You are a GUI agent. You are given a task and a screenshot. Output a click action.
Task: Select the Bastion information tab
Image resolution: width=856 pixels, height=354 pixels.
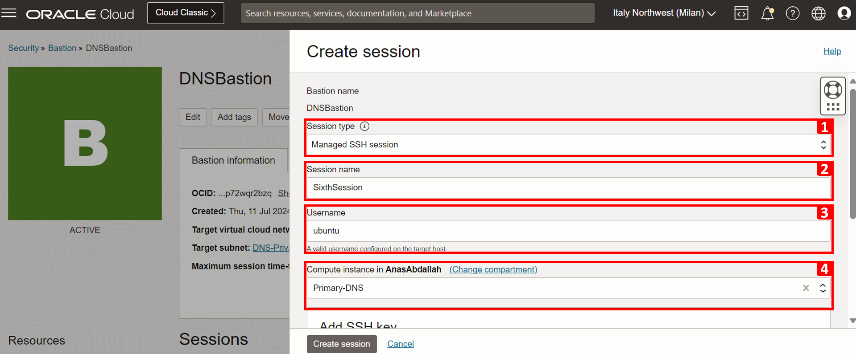(x=233, y=160)
